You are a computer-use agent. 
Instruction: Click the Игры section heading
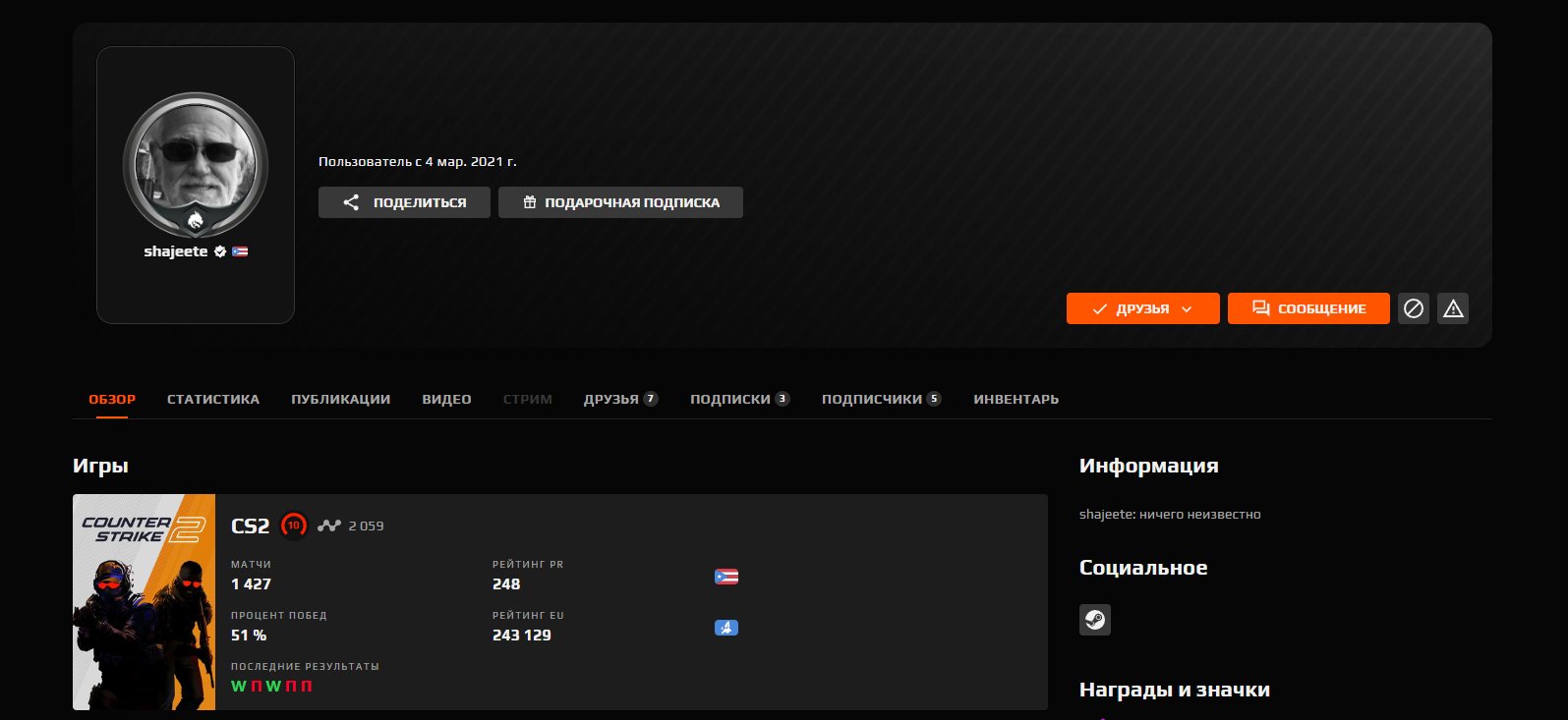pos(100,466)
